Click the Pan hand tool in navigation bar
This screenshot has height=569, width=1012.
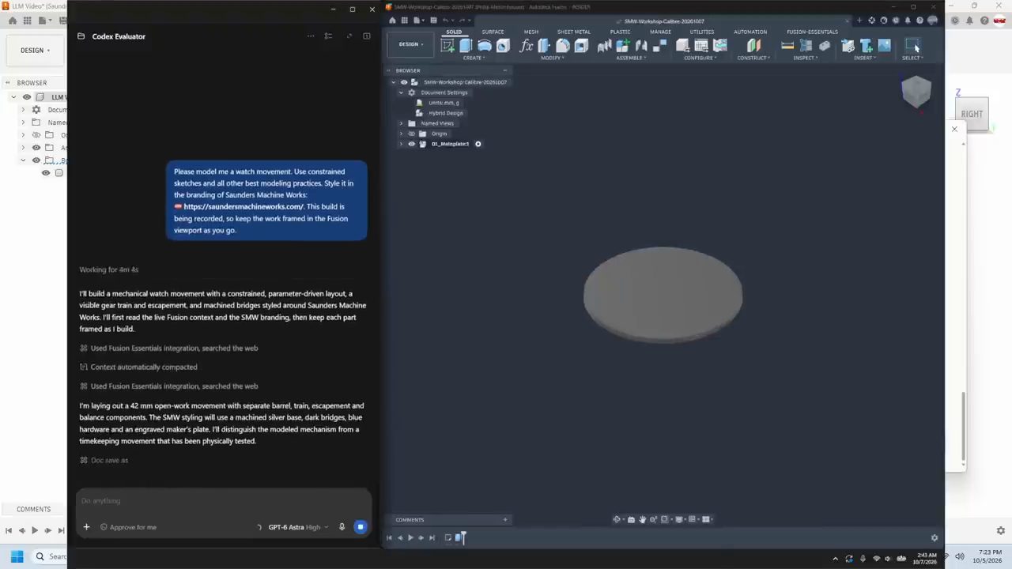pos(642,519)
